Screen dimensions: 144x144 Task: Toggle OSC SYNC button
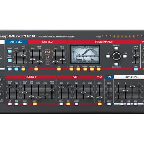coord(25,104)
